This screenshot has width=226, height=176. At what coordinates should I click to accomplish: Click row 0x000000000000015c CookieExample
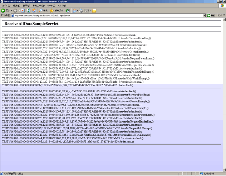[75, 108]
